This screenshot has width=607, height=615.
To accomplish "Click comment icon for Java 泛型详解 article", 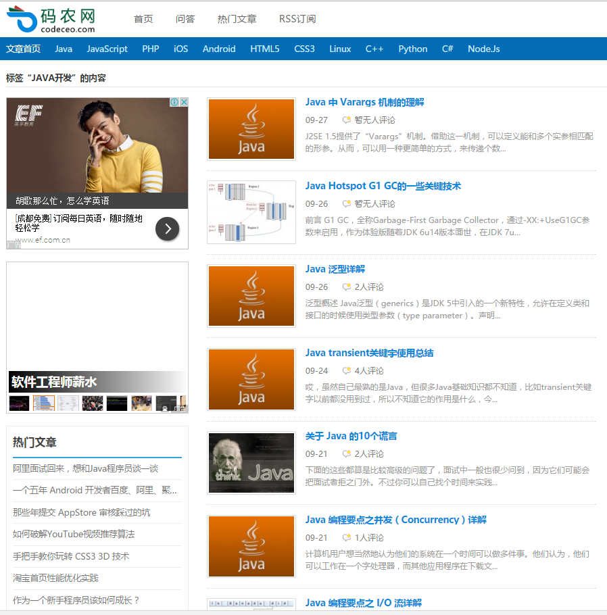I will tap(347, 287).
